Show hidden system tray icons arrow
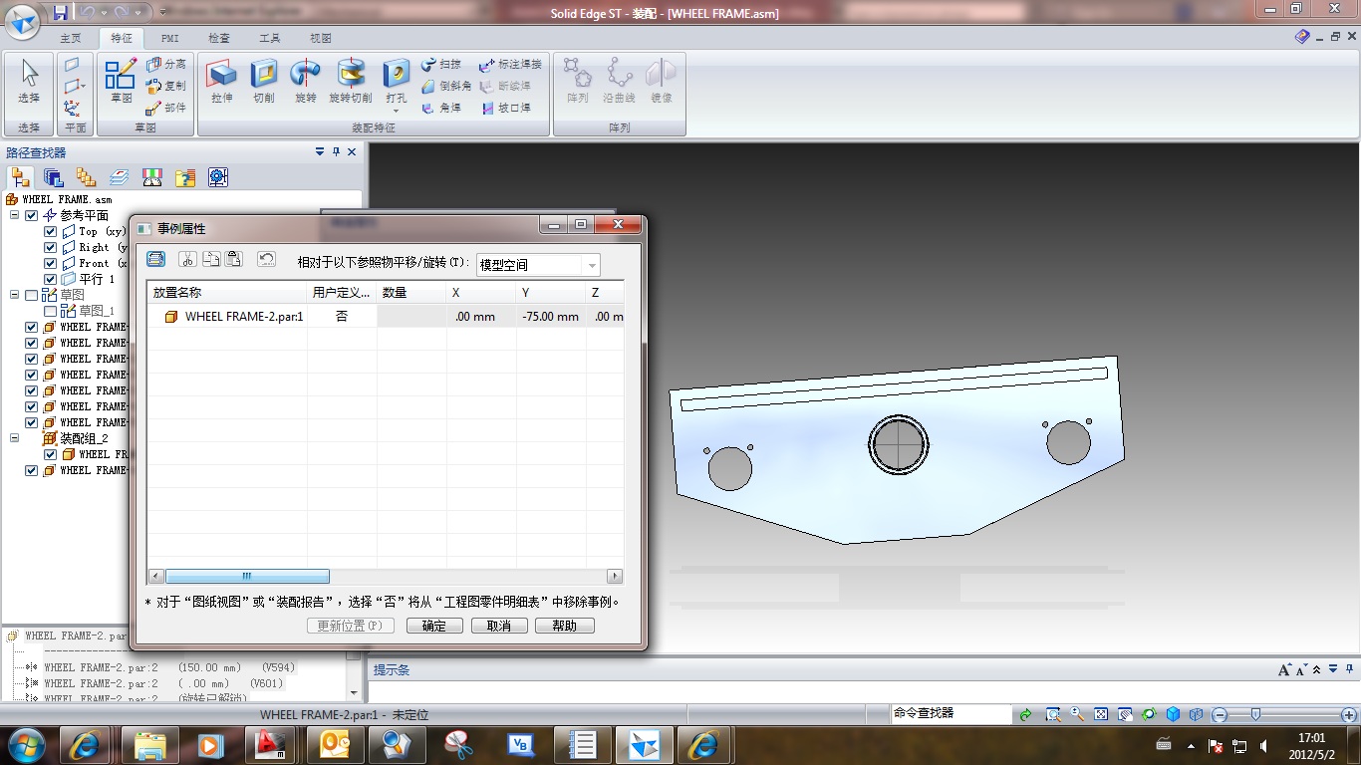 [1191, 746]
